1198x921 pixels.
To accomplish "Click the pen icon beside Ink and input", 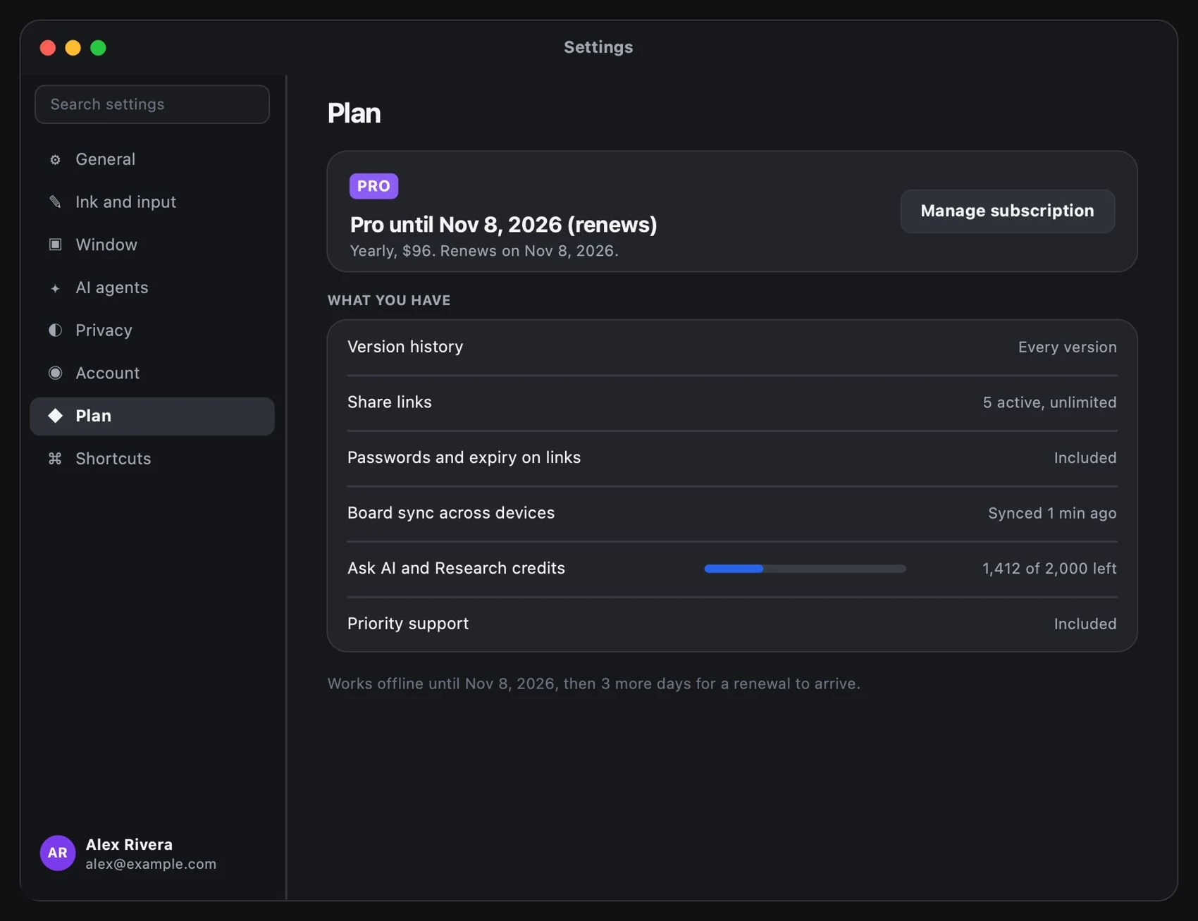I will (x=55, y=202).
